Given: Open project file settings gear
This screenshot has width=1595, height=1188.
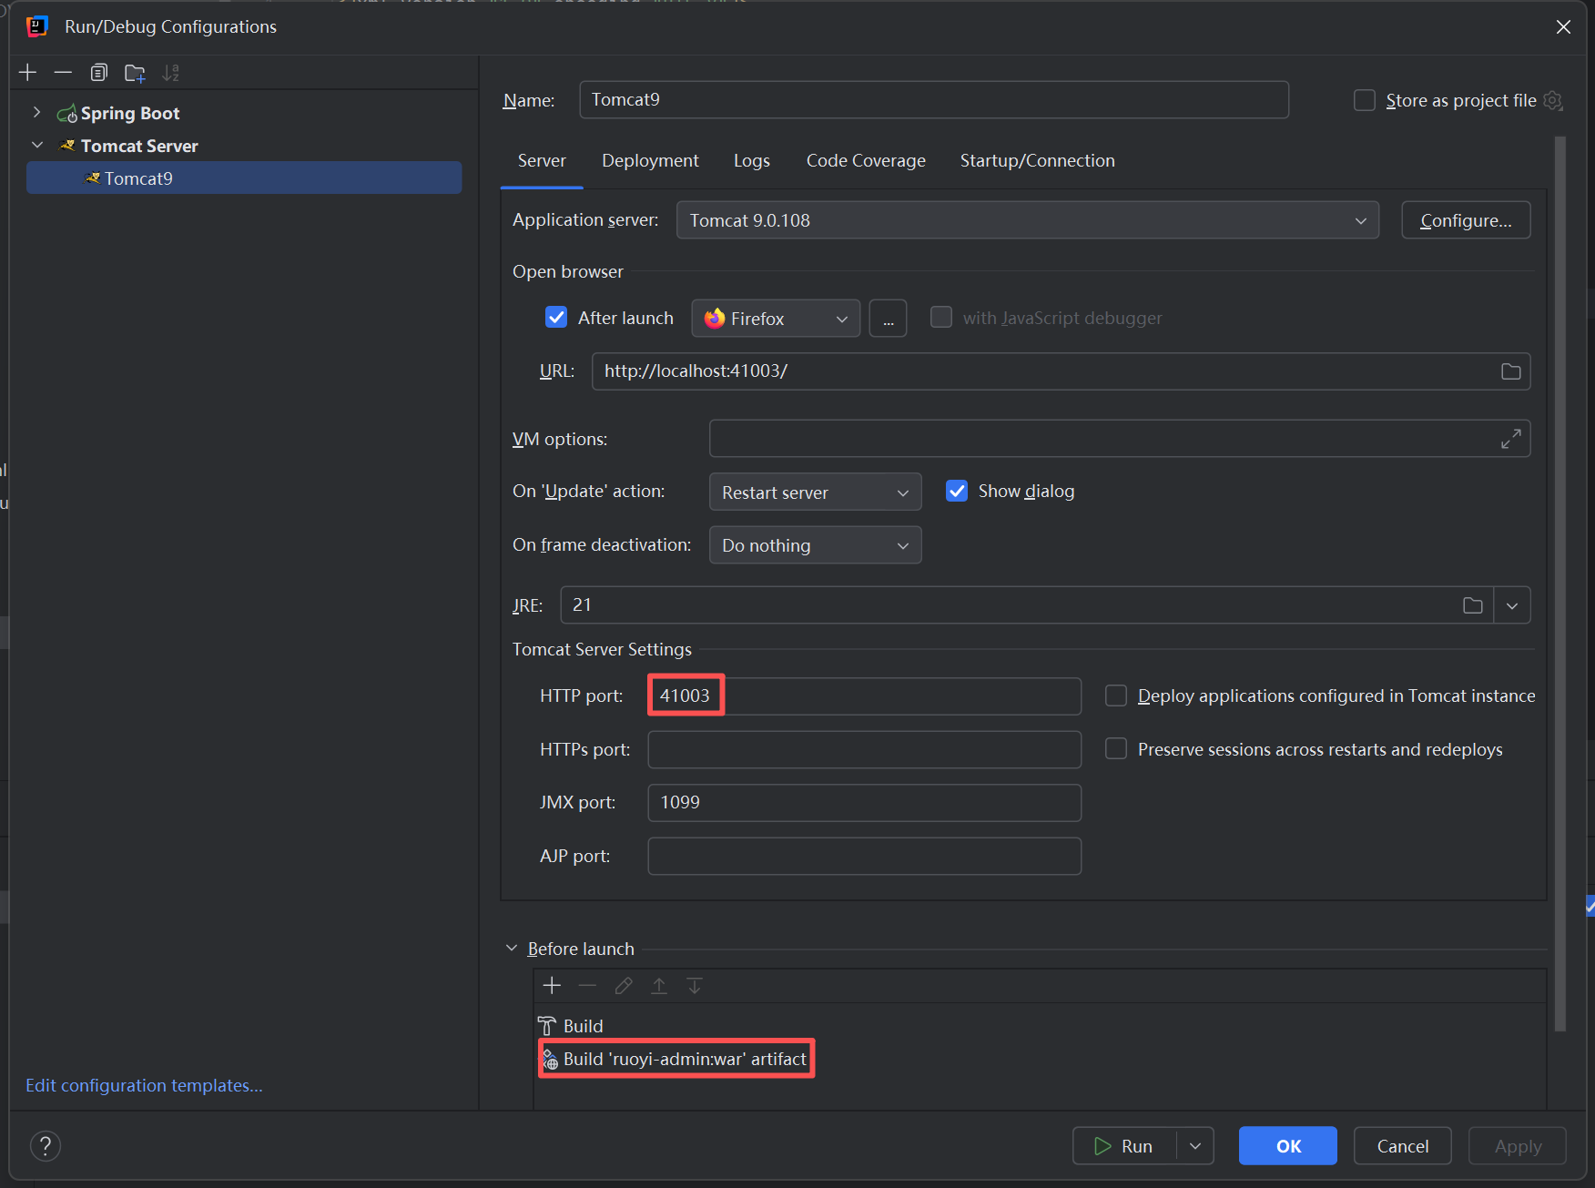Looking at the screenshot, I should tap(1553, 100).
